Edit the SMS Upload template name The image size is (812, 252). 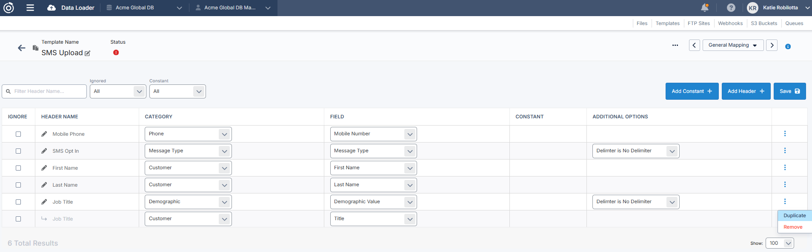[88, 53]
